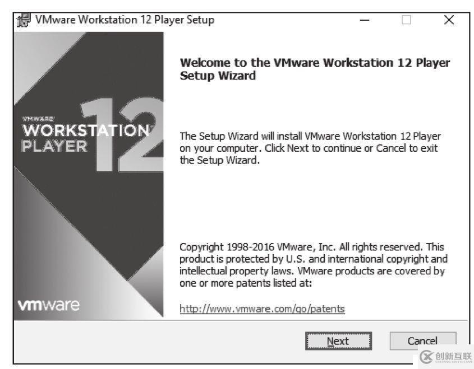Click the "Welcome to the VMware Workstation 12 Player" heading
This screenshot has width=474, height=369.
(x=315, y=69)
